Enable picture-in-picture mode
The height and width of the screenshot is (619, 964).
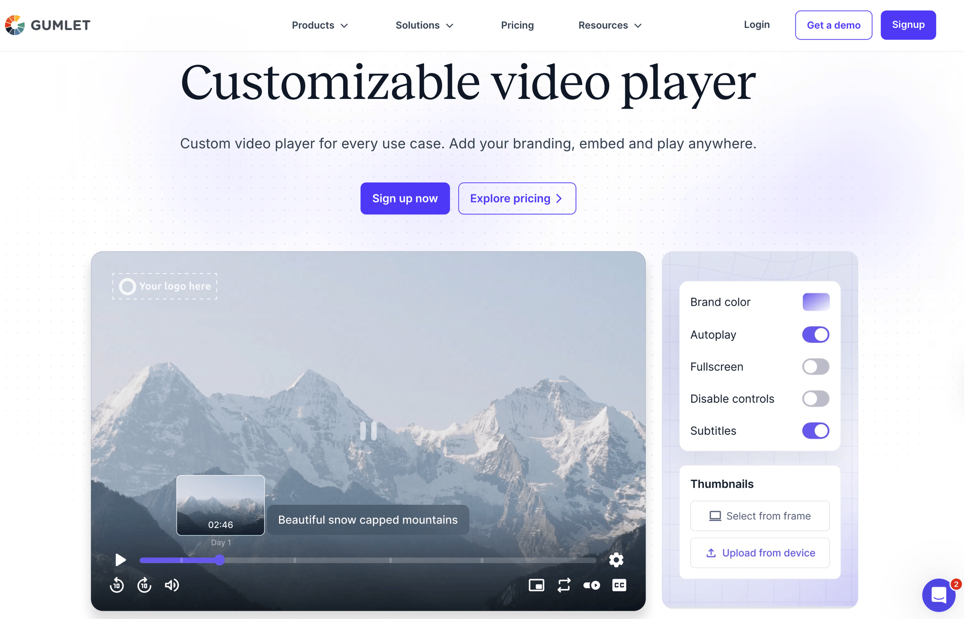(536, 585)
